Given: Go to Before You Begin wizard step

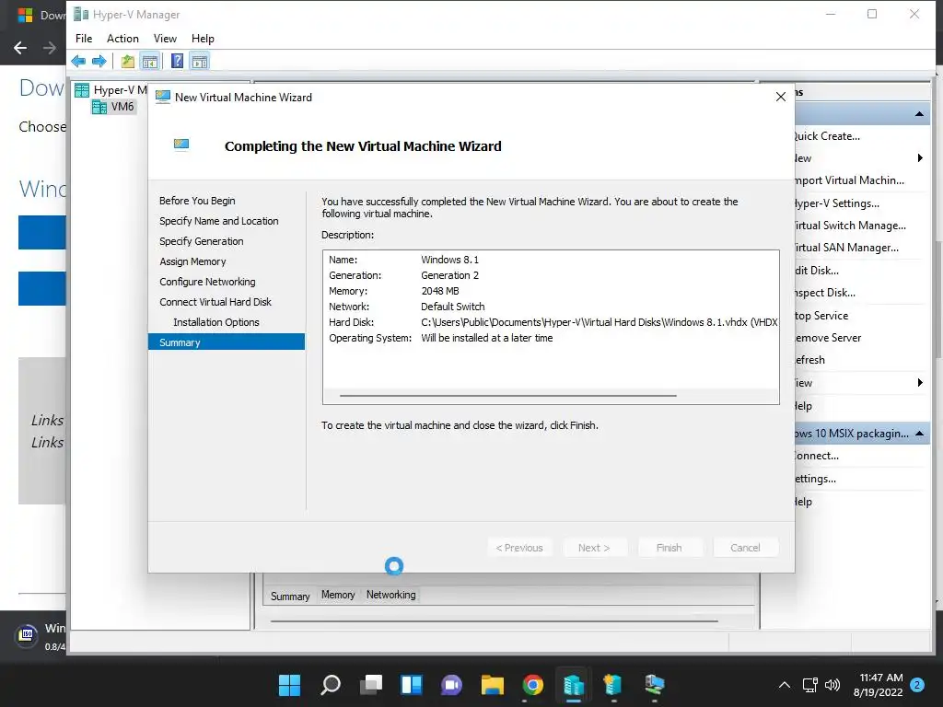Looking at the screenshot, I should pyautogui.click(x=197, y=201).
